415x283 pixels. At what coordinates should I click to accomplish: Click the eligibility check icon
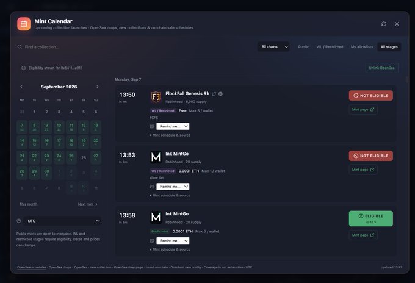(24, 68)
